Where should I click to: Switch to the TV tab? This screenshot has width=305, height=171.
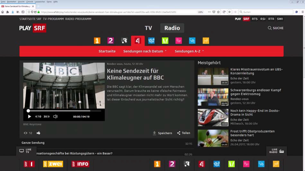(x=148, y=28)
